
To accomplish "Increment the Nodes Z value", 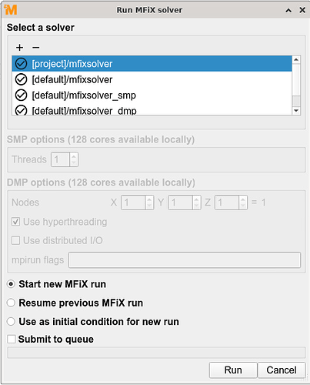I will click(243, 199).
